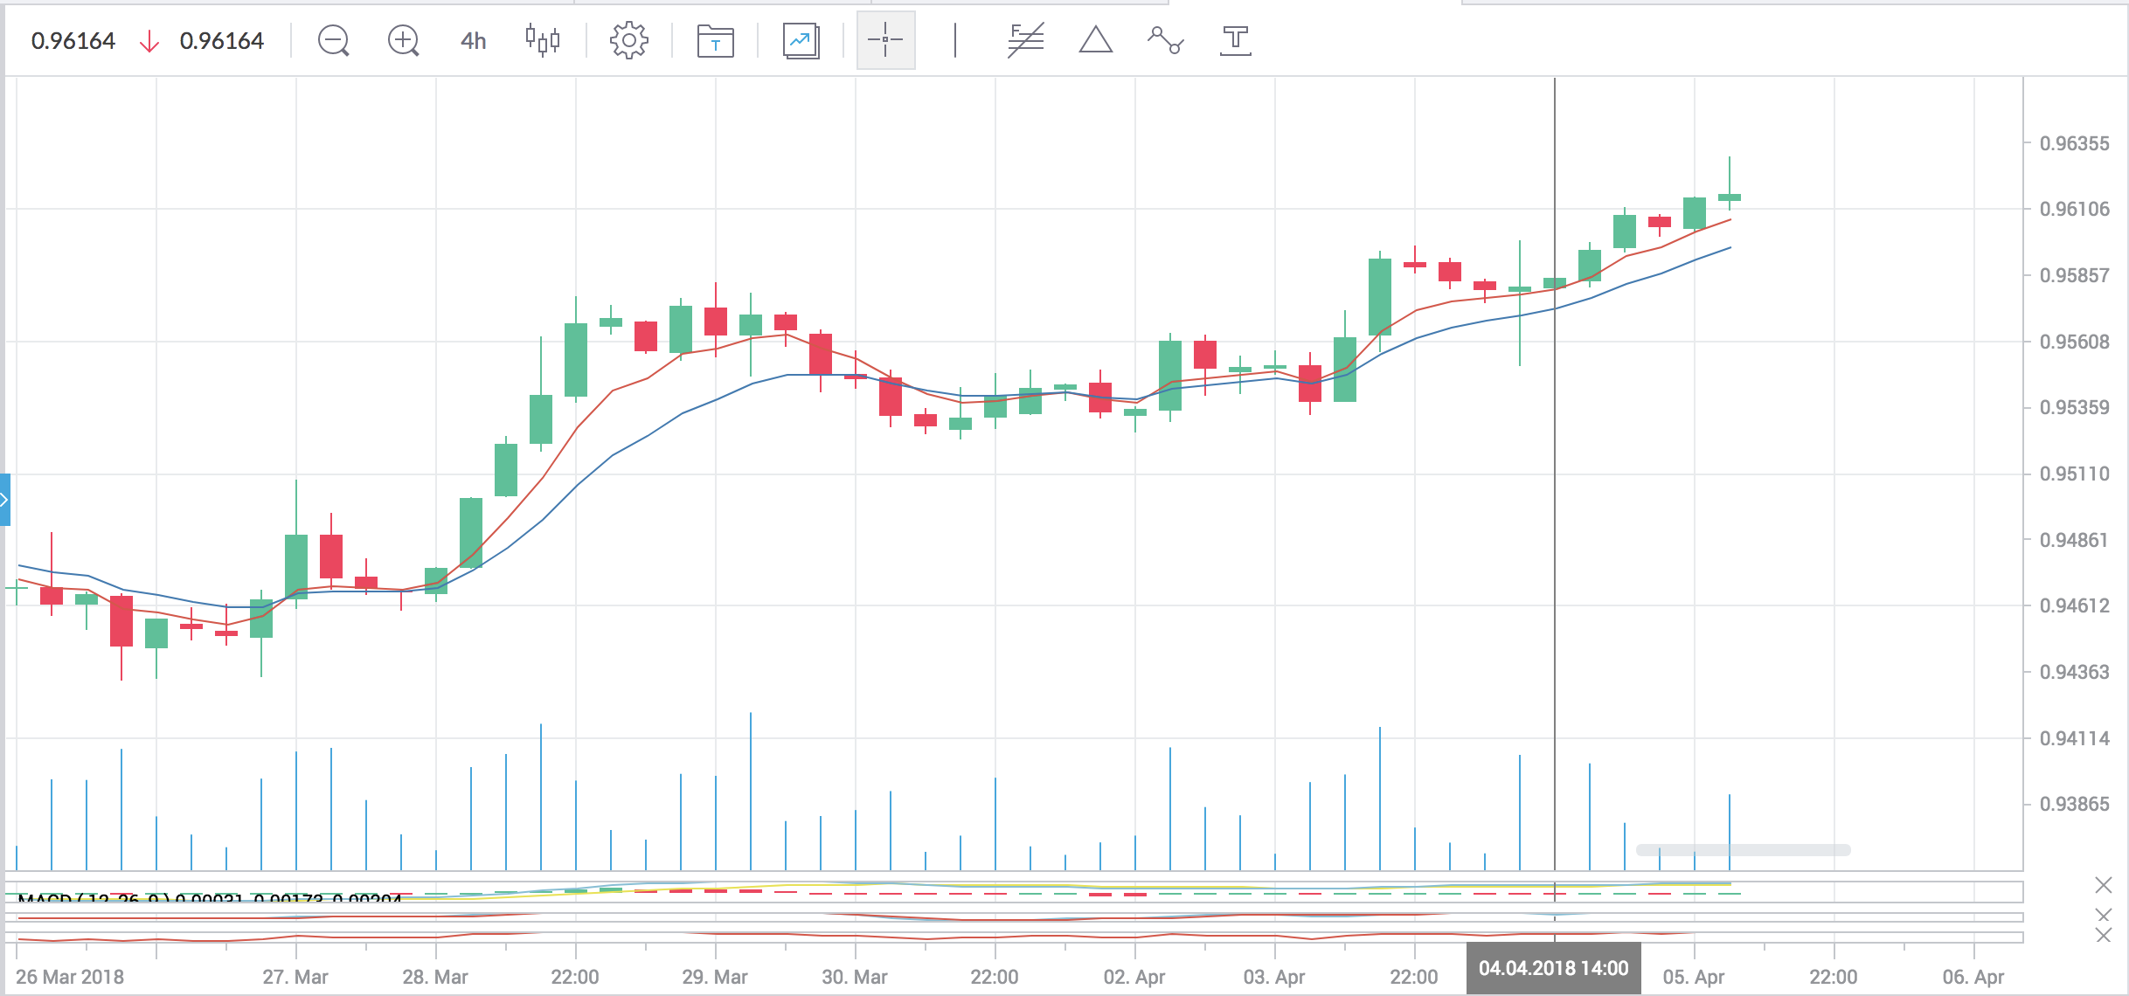Close the second indicator panel
Viewport: 2129px width, 996px height.
coord(2104,915)
